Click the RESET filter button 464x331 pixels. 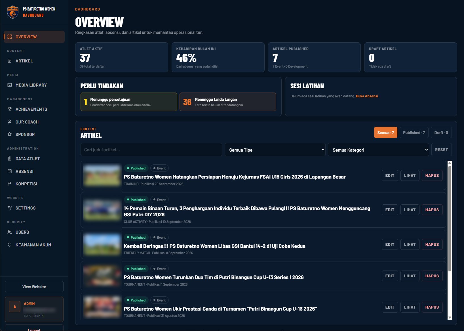[x=441, y=150]
